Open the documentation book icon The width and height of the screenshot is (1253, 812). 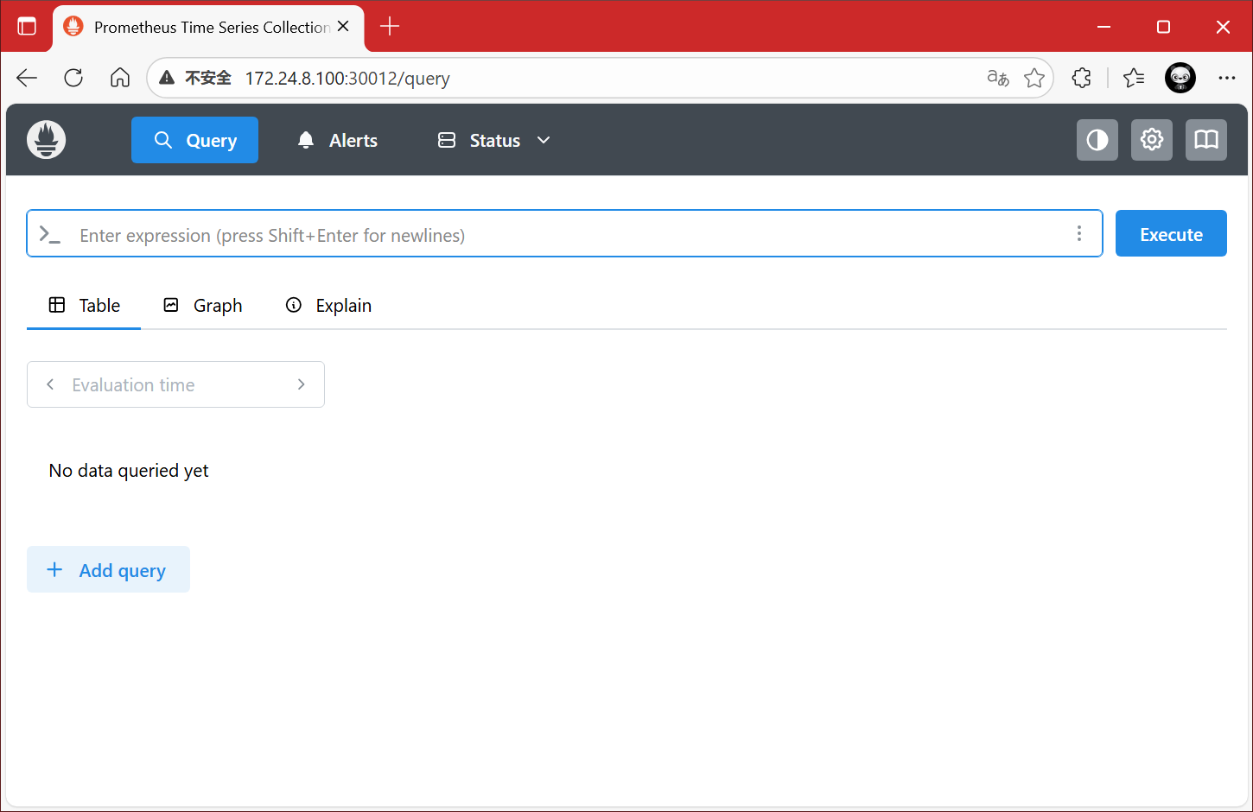pyautogui.click(x=1205, y=140)
